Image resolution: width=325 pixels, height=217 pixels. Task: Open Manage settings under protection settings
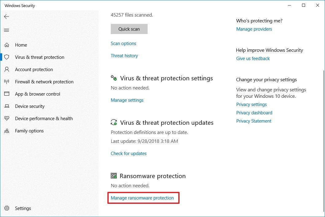point(127,100)
